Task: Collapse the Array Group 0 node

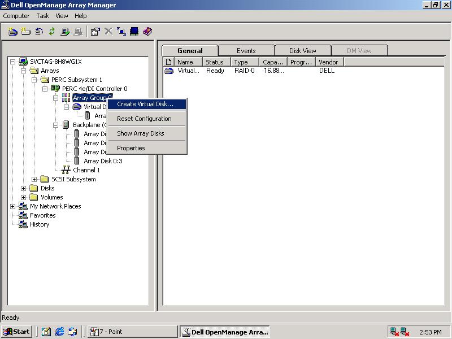Action: click(55, 98)
